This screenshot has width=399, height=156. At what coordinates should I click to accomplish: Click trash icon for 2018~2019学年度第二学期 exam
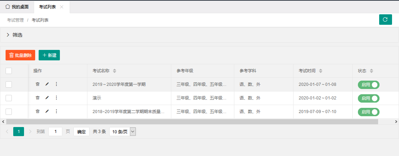tap(38, 111)
